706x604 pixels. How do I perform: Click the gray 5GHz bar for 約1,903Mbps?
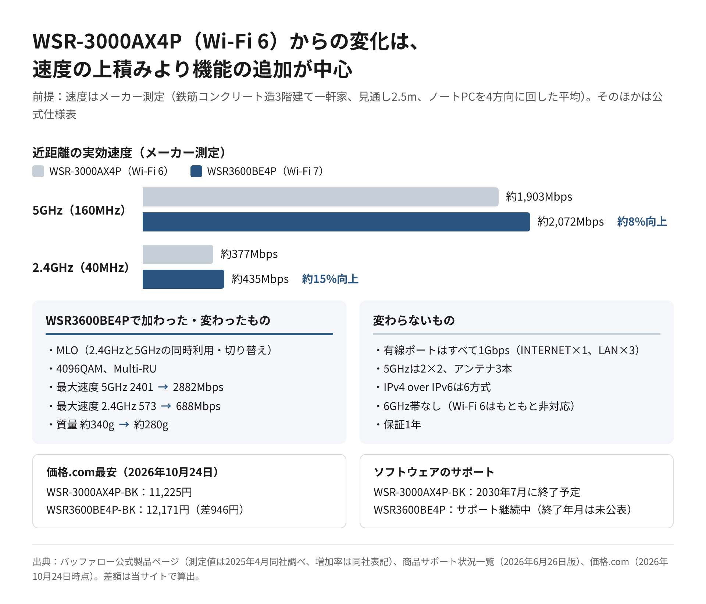(320, 197)
